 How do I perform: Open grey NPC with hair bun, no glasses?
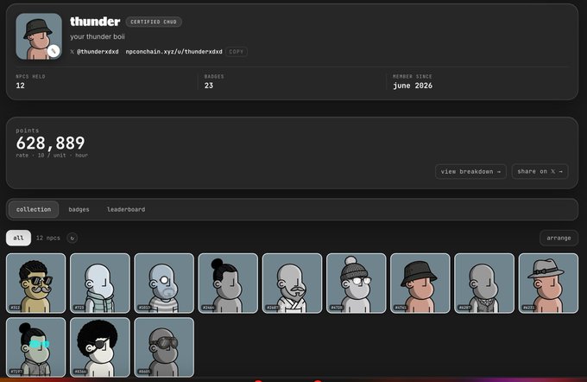click(x=228, y=283)
